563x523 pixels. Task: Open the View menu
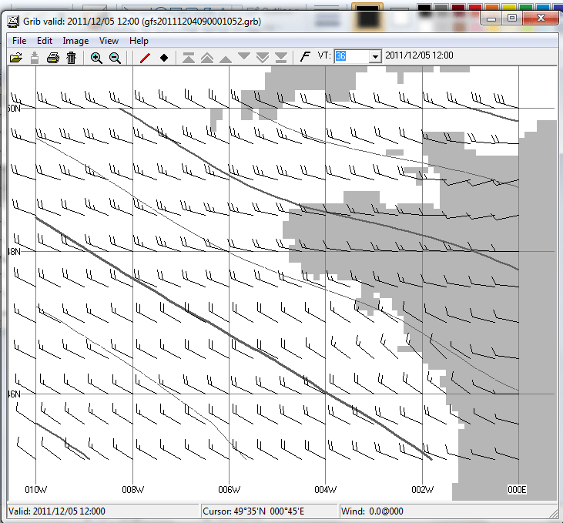(109, 41)
